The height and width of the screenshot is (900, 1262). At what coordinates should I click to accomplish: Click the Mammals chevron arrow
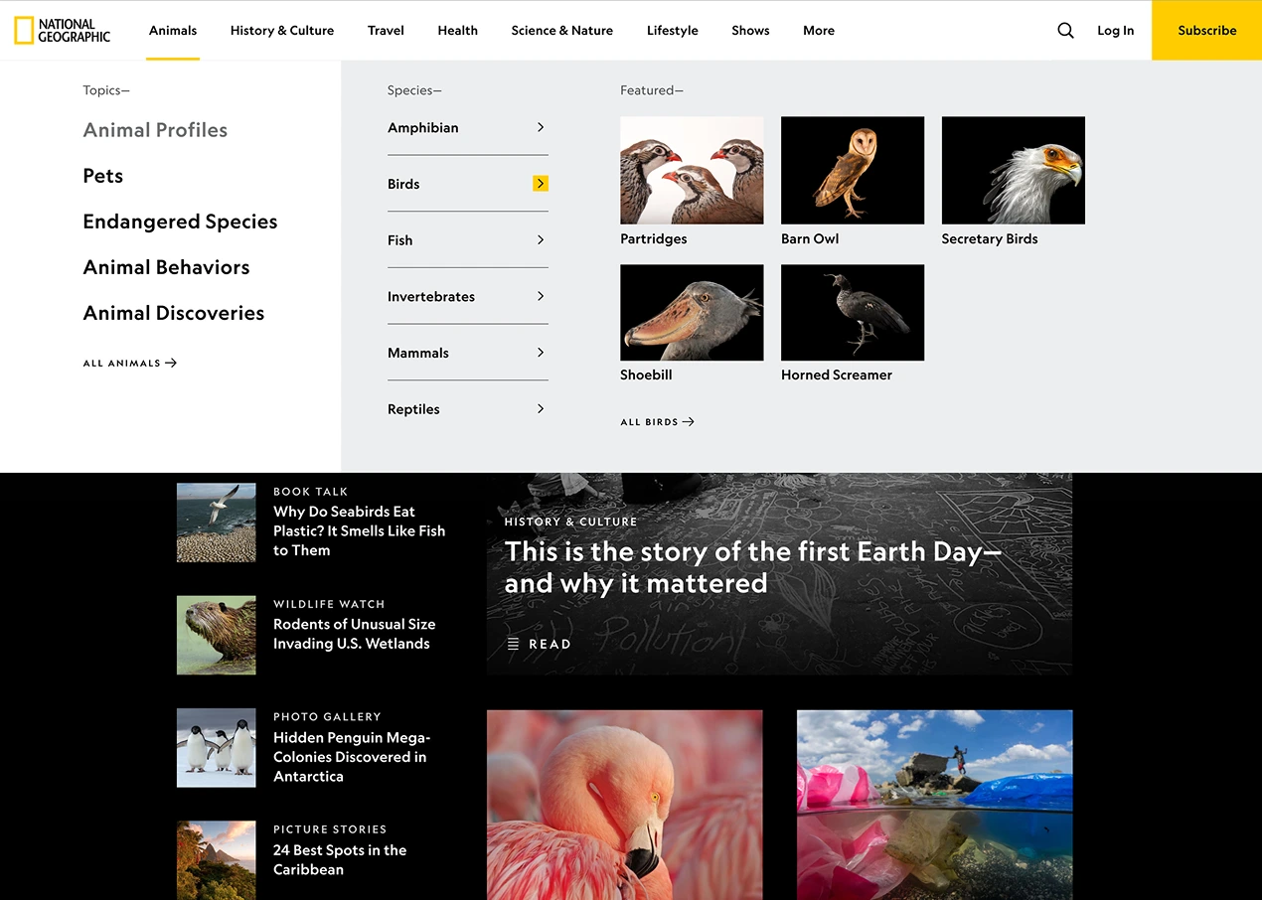click(x=541, y=353)
